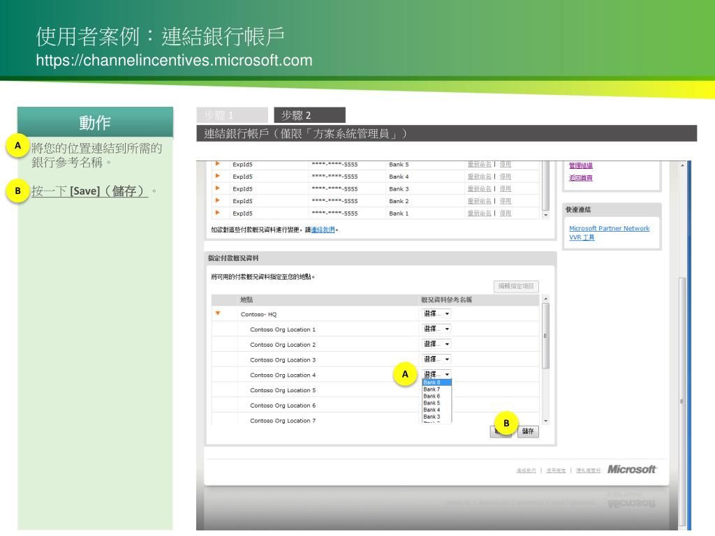Screen dimensions: 715x536
Task: Select the Contoso Org Location 4 row text
Action: (283, 375)
